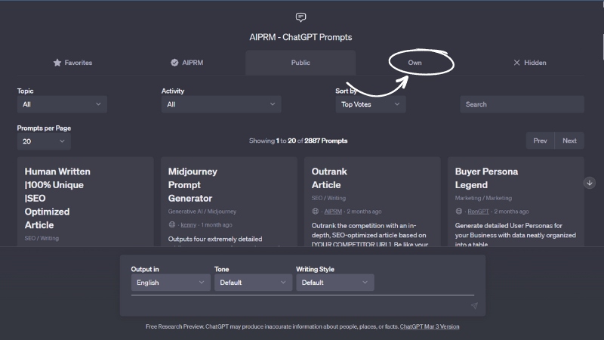Click the verified checkmark icon beside AIPRM
This screenshot has width=604, height=340.
(x=174, y=63)
